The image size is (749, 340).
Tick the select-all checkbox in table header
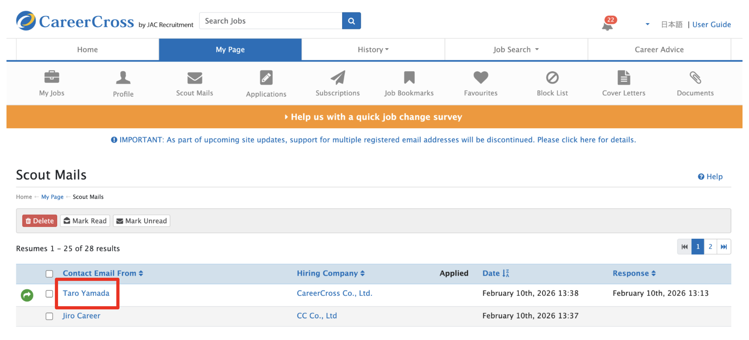49,274
